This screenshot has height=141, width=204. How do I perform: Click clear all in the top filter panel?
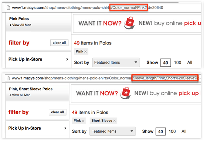[59, 43]
